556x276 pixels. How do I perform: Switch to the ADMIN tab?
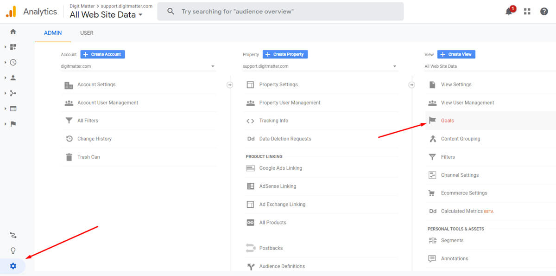pyautogui.click(x=53, y=33)
